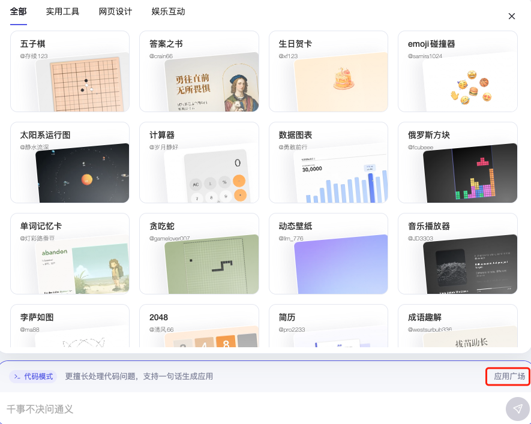Viewport: 531px width, 424px height.
Task: Select the 生日贺卡 birthday card app
Action: click(x=328, y=71)
